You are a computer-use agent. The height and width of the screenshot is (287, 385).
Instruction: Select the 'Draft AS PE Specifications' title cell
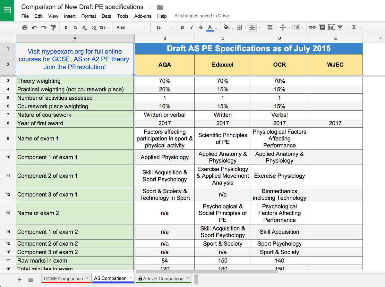click(x=249, y=48)
